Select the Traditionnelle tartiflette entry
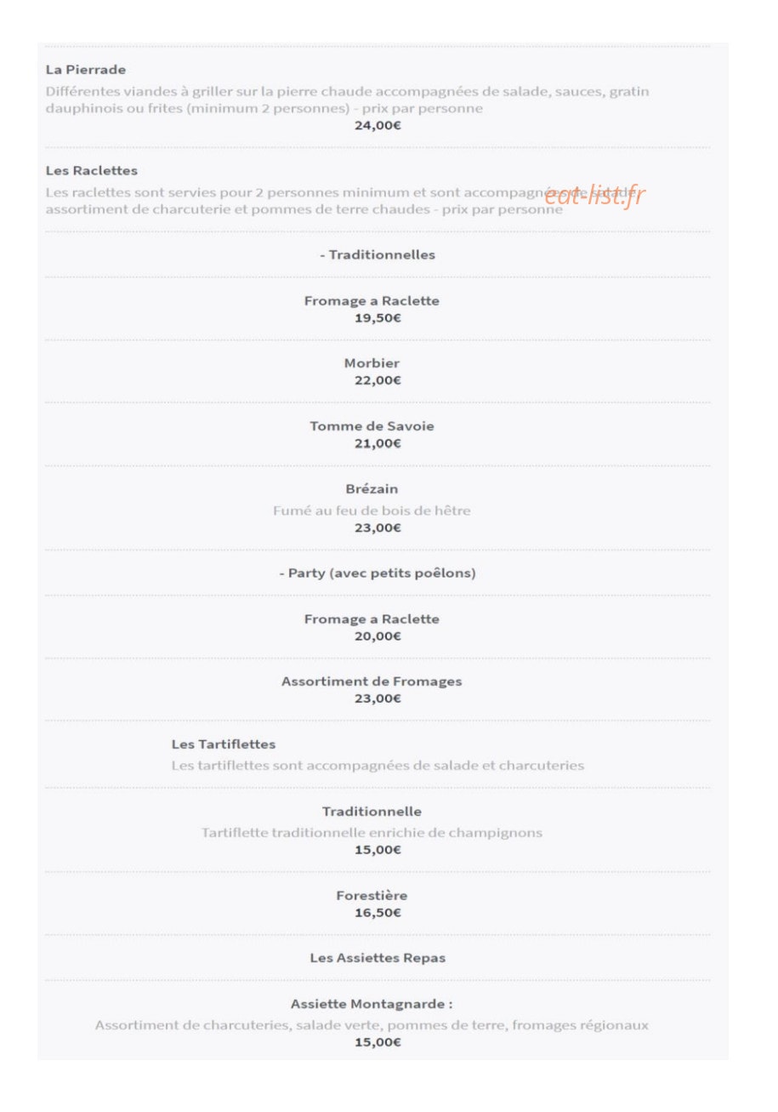This screenshot has width=778, height=1112. [x=372, y=812]
